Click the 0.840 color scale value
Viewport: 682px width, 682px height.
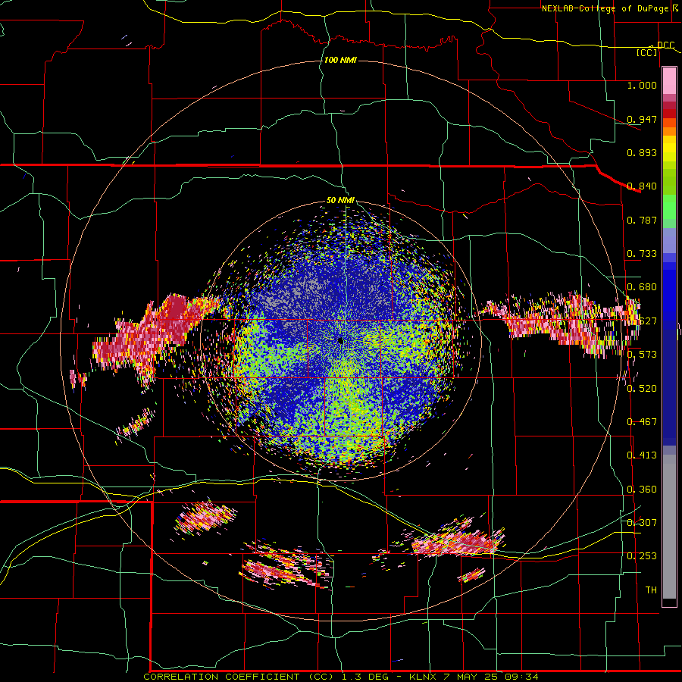pos(642,186)
